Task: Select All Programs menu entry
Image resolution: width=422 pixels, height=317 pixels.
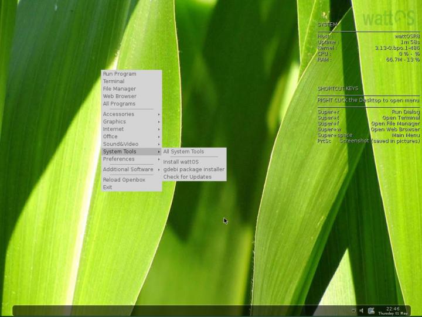Action: [x=119, y=104]
